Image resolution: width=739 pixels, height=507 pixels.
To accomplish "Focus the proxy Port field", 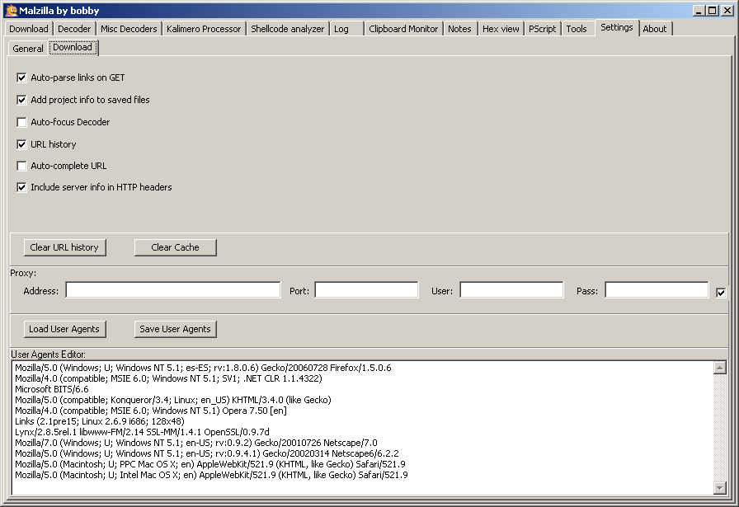I will tap(366, 290).
